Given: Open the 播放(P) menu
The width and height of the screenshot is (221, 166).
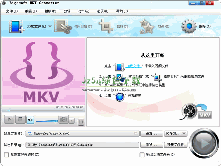Looking at the screenshot, I should [x=50, y=11].
